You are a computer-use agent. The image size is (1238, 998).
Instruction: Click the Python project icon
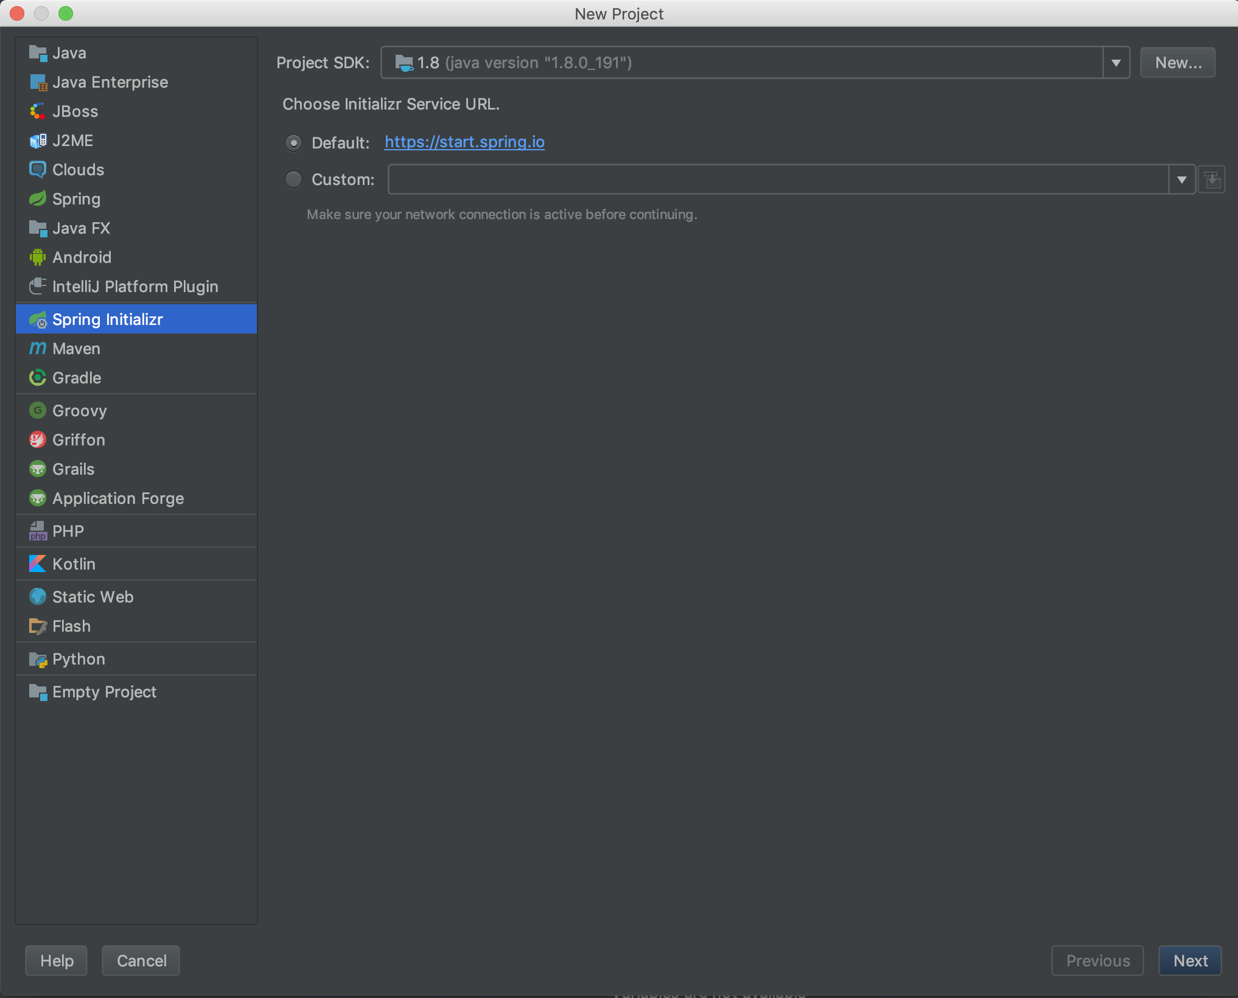pos(38,659)
